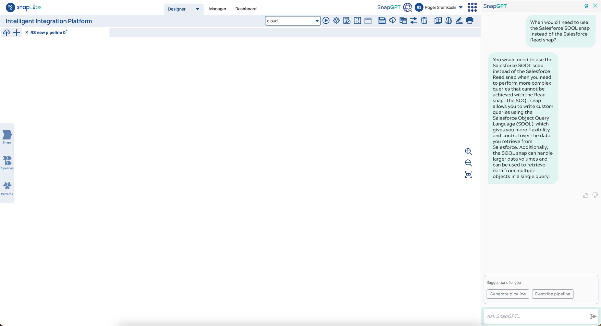The image size is (601, 326).
Task: Give thumbs up to SnapGPT response
Action: tap(586, 195)
